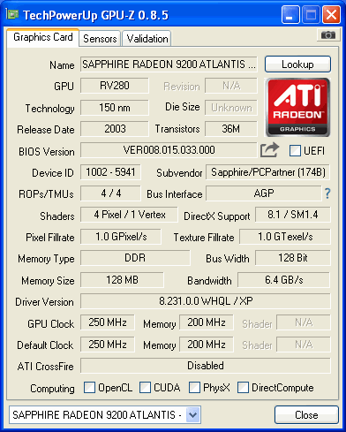Click the Transistors field 36M
Image resolution: width=346 pixels, height=432 pixels.
coord(231,129)
